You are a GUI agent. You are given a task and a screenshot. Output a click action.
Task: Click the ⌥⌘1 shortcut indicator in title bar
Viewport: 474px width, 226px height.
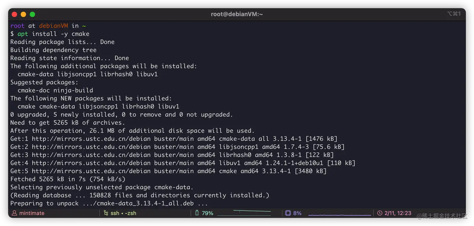click(454, 14)
